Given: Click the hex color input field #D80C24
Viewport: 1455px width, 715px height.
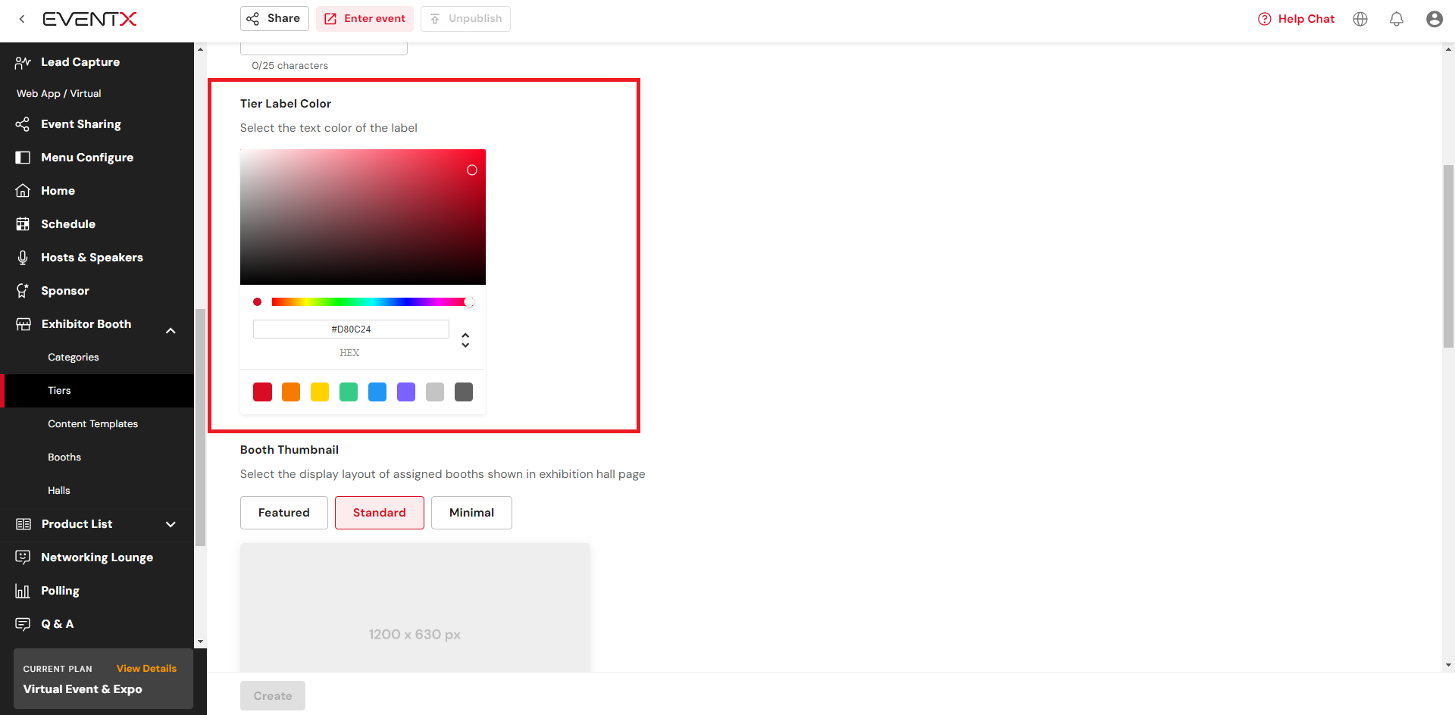Looking at the screenshot, I should pos(351,329).
